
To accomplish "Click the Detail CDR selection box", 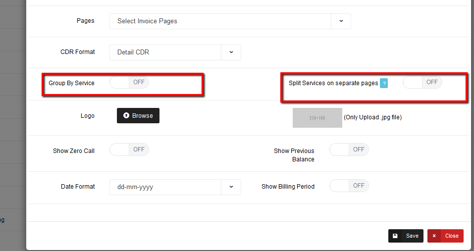I will click(x=165, y=52).
